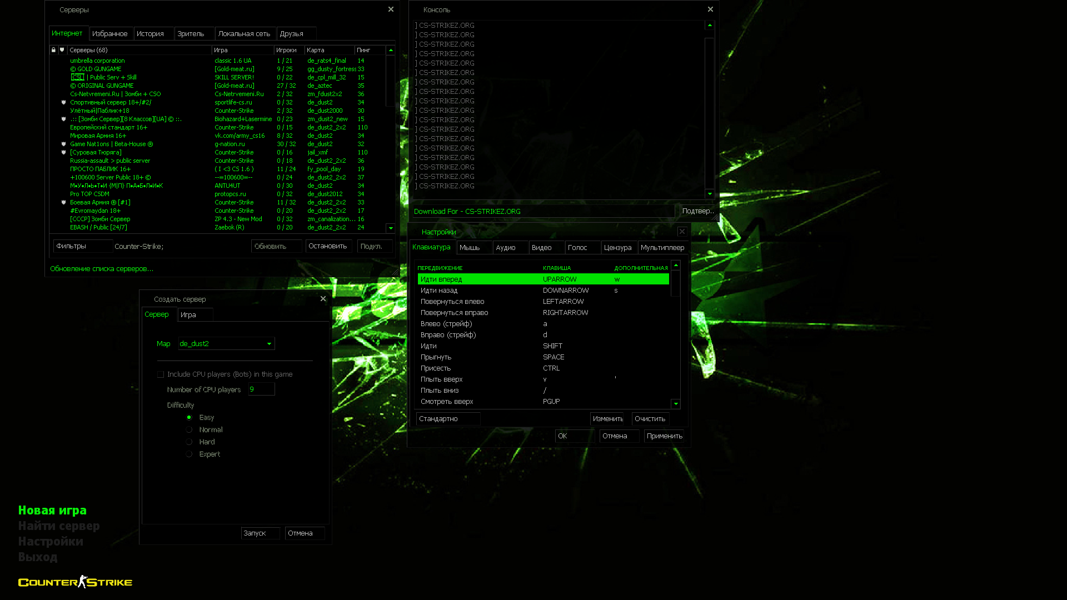This screenshot has width=1067, height=600.
Task: Switch to Мышь settings tab
Action: [x=475, y=248]
